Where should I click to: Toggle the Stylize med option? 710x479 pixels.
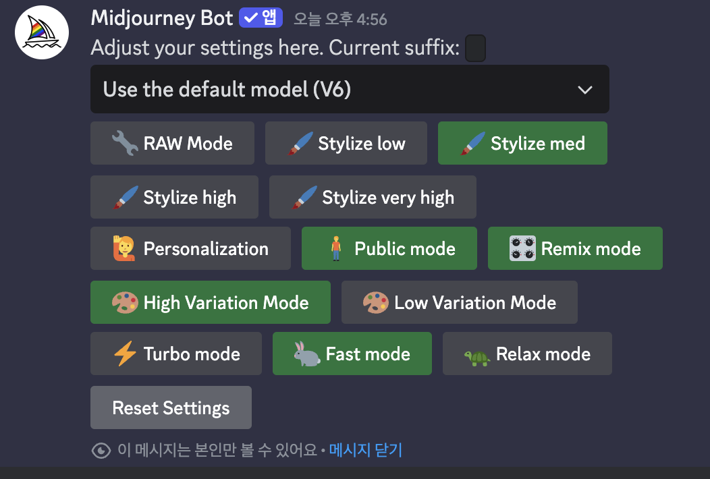click(522, 143)
